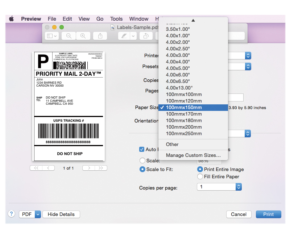The height and width of the screenshot is (233, 290).
Task: Open the Apple menu
Action: tap(12, 19)
